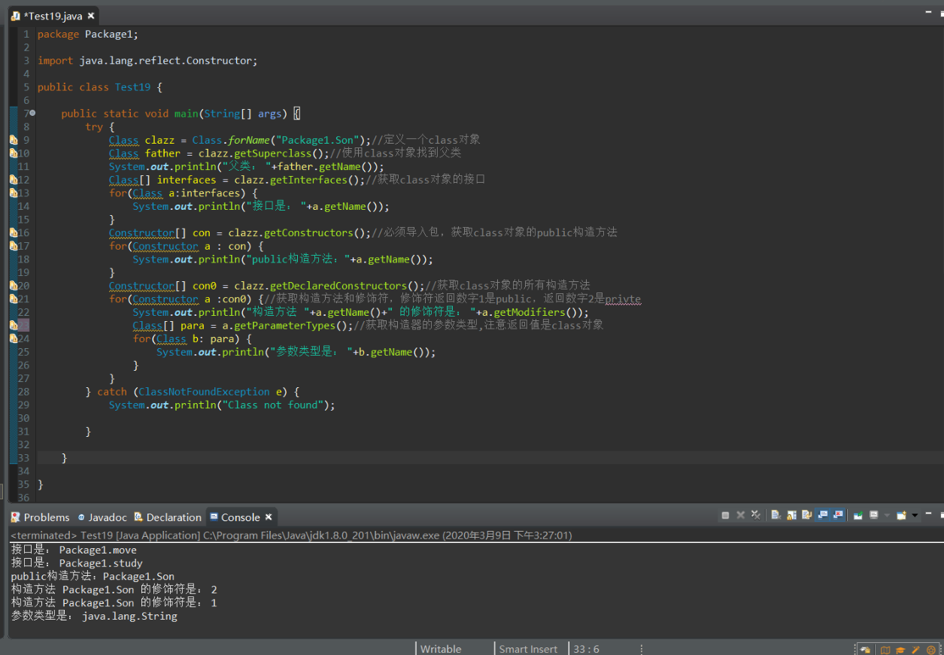Remove all terminated launches

click(756, 515)
